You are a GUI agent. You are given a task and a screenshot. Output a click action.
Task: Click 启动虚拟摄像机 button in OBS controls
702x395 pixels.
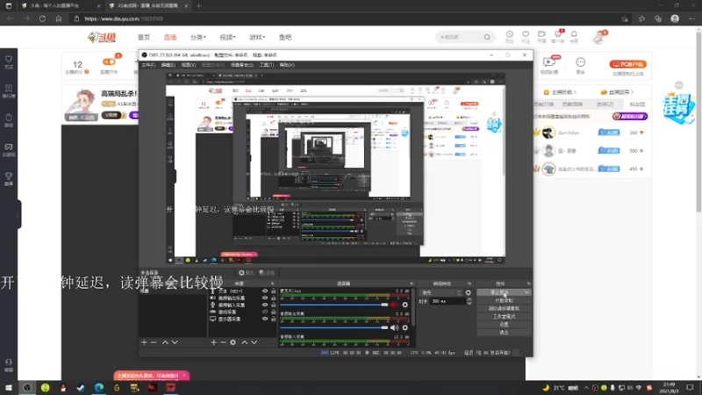coord(504,309)
